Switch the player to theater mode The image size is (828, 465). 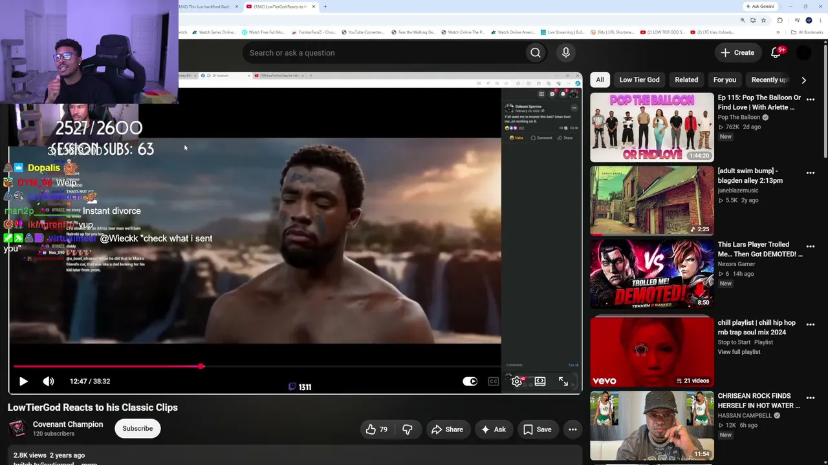tap(540, 381)
